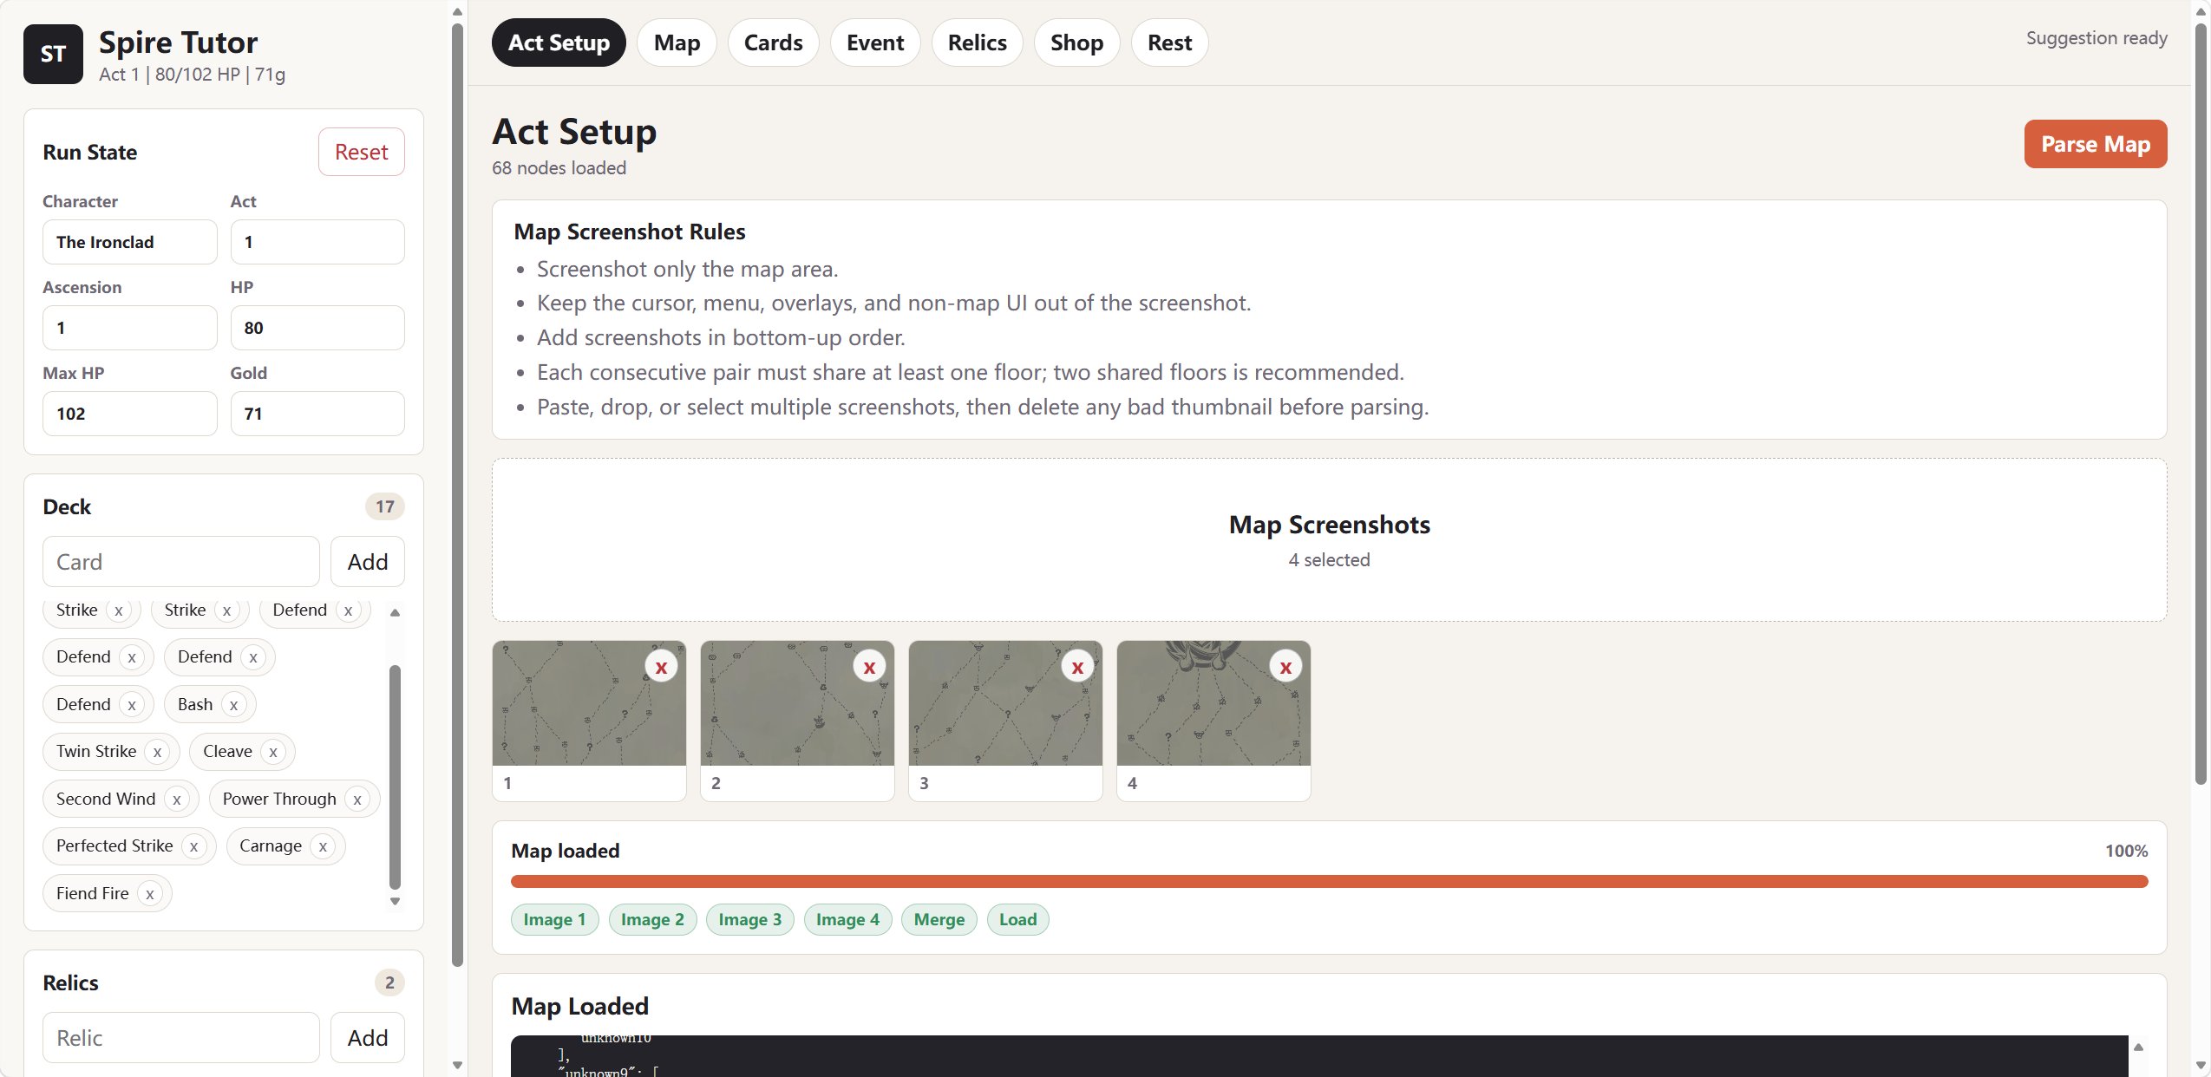The width and height of the screenshot is (2211, 1077).
Task: Remove the Carnage card
Action: click(x=323, y=846)
